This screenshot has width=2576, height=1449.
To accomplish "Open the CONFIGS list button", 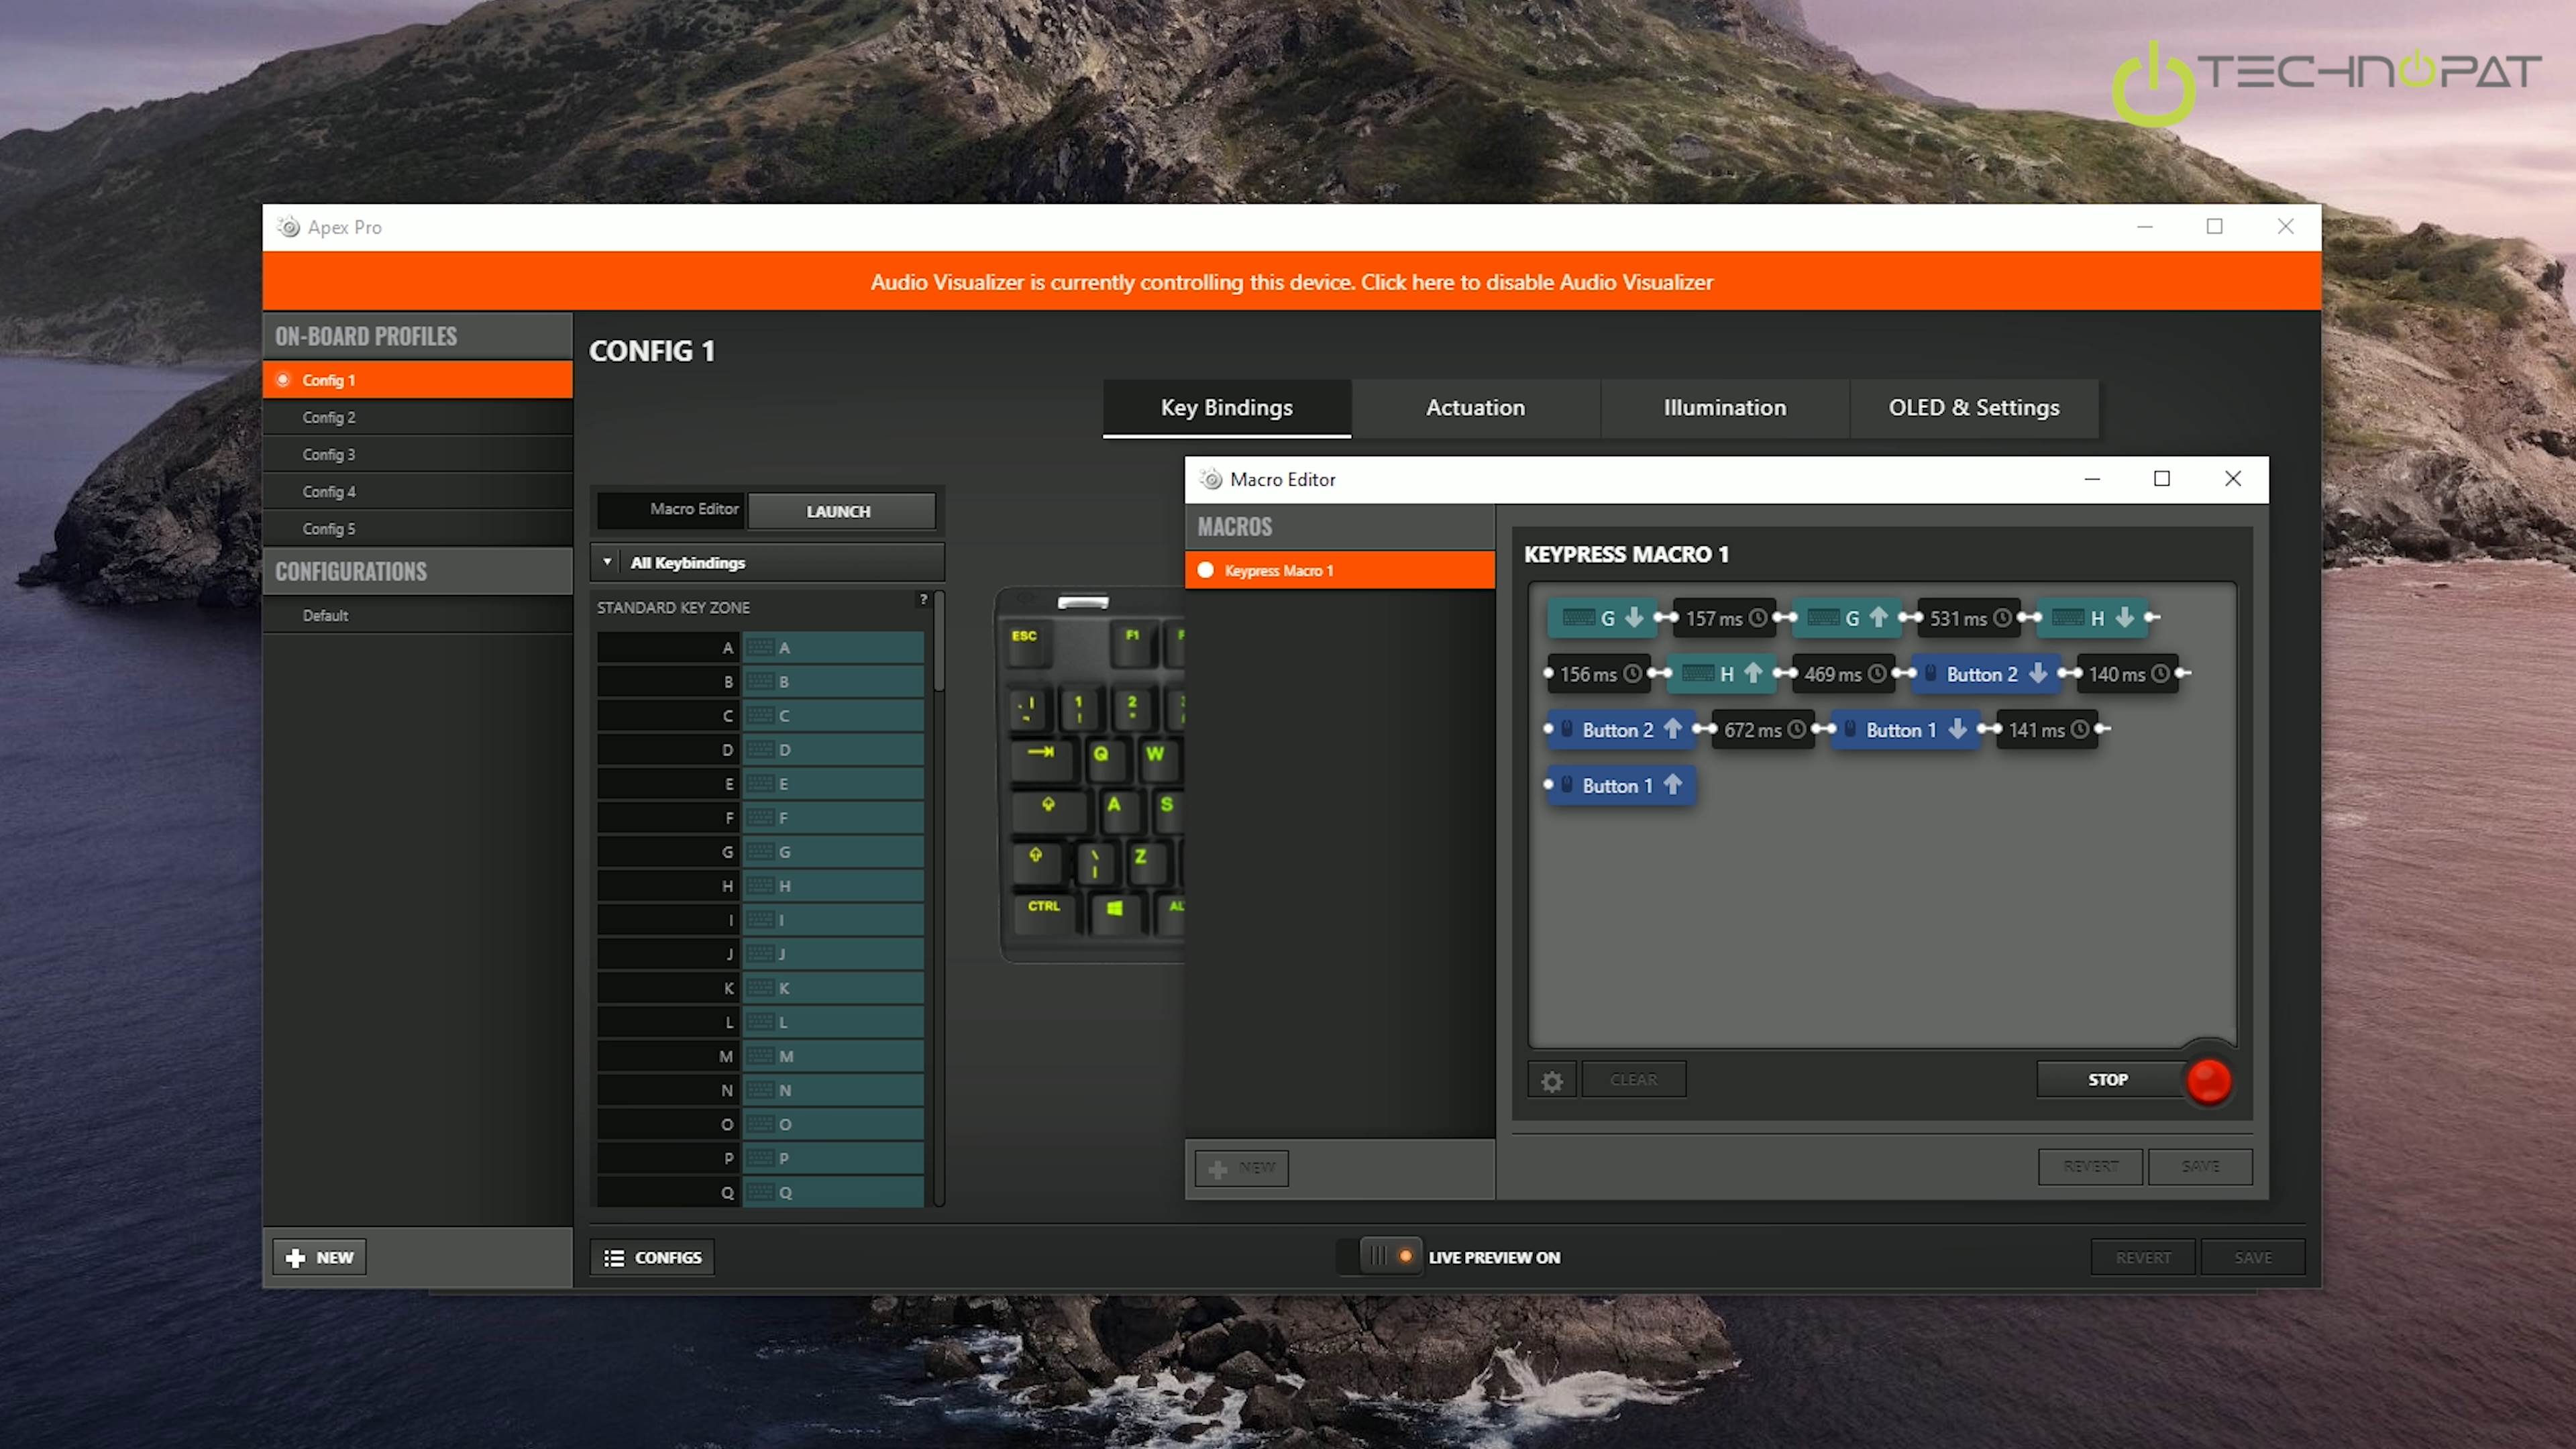I will click(x=652, y=1257).
